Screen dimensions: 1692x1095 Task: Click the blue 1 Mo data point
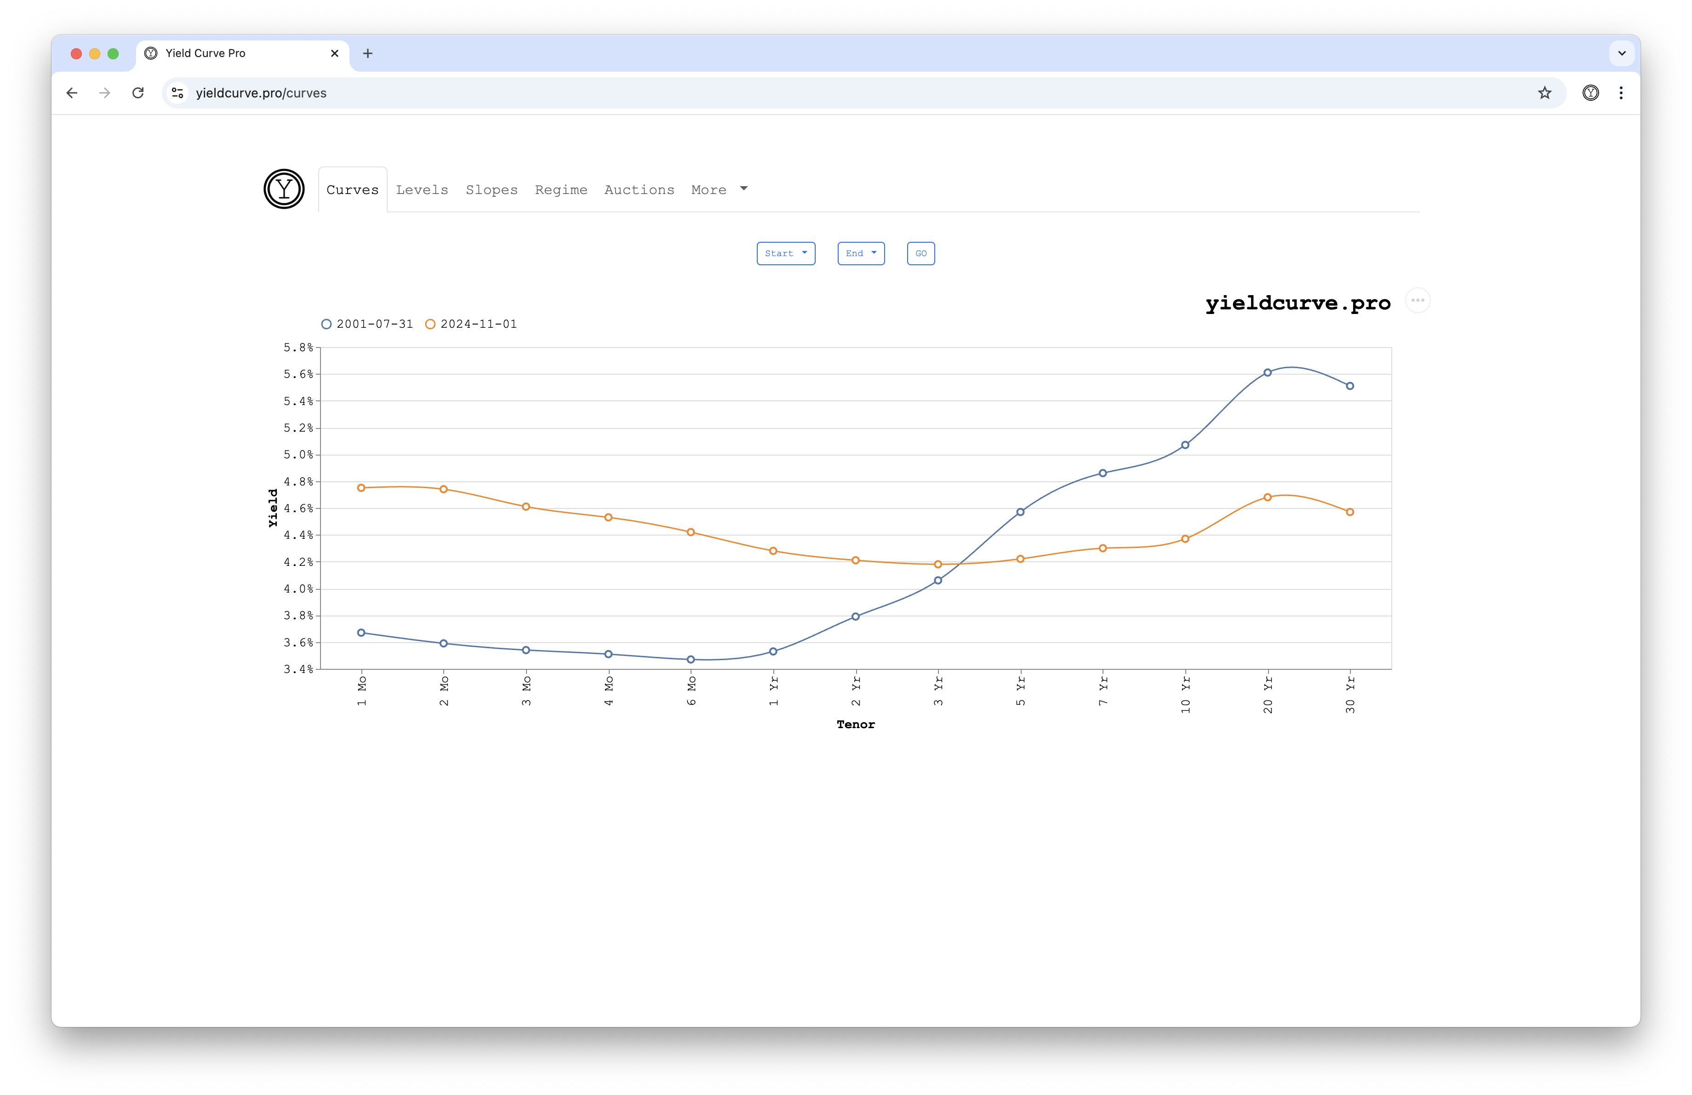[x=361, y=633]
